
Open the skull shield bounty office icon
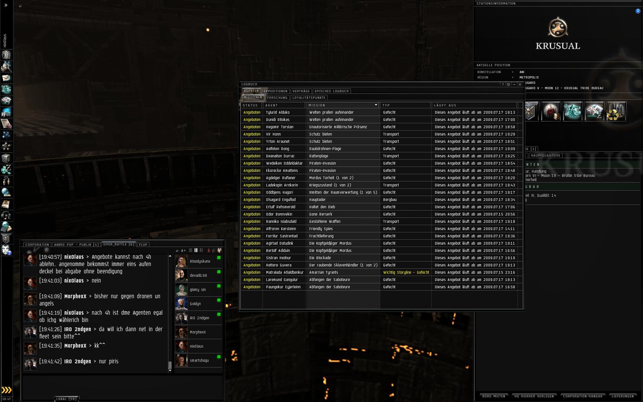coord(531,111)
